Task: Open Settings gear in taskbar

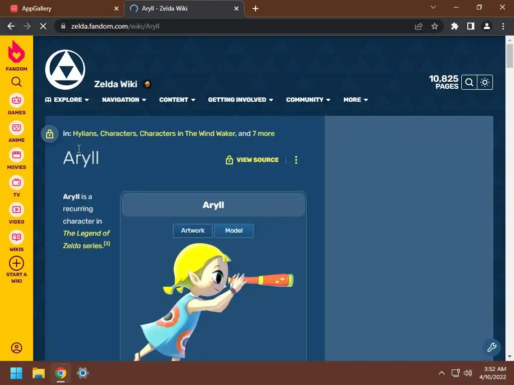Action: pos(83,373)
